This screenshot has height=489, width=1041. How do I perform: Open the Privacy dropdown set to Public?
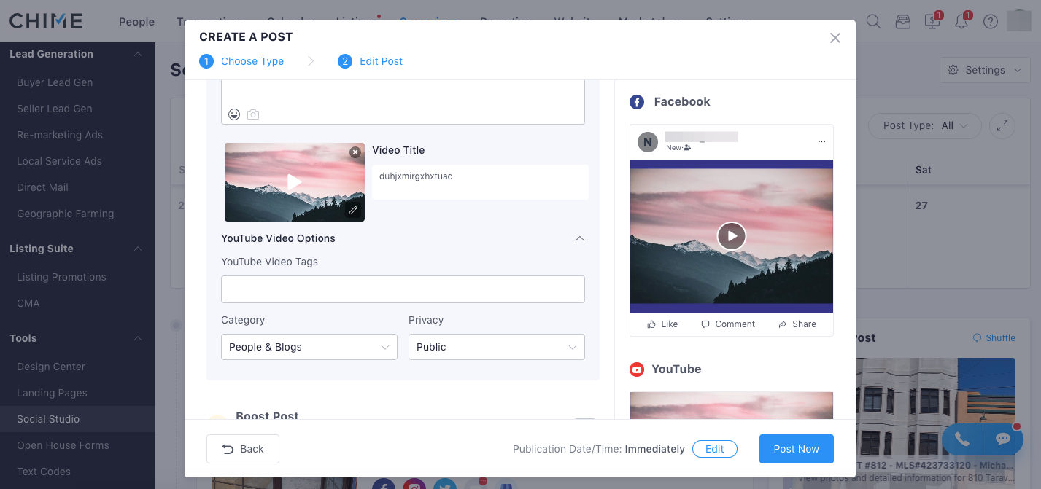497,347
